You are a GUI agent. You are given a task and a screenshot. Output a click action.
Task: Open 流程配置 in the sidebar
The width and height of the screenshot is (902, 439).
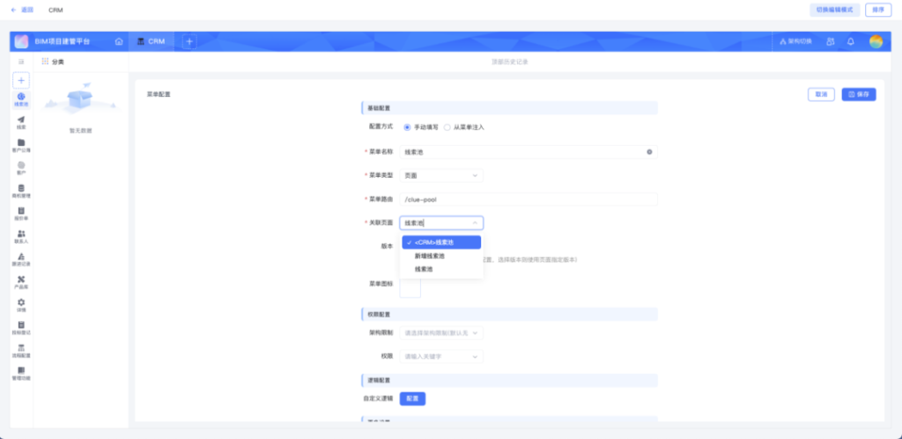tap(21, 350)
